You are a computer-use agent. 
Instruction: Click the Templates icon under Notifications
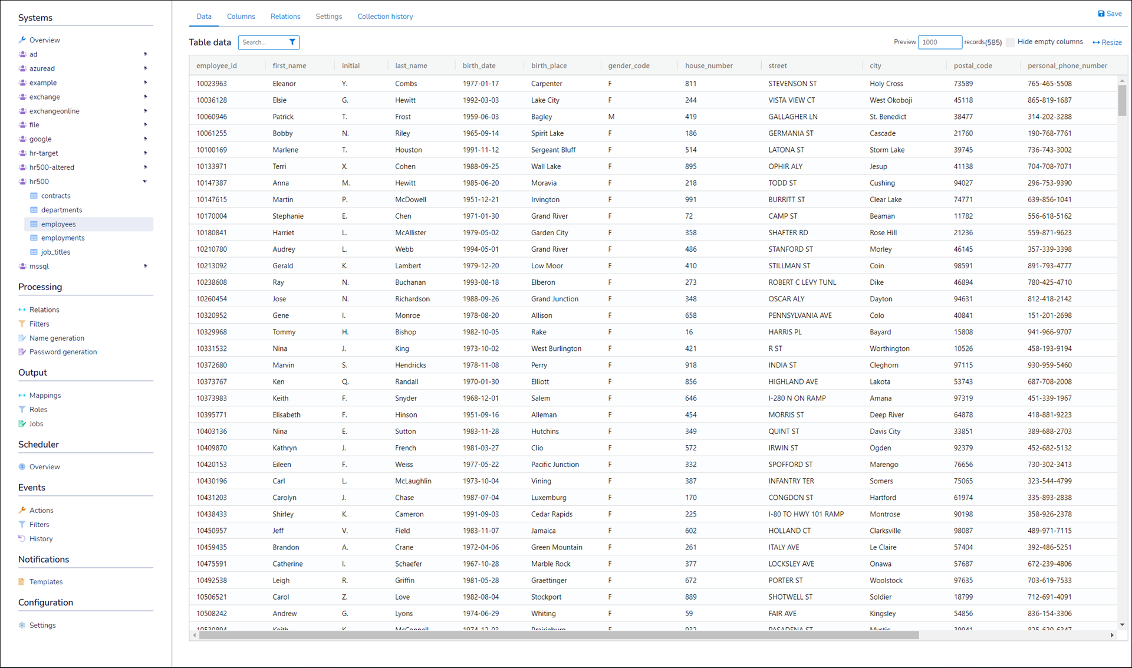(22, 581)
